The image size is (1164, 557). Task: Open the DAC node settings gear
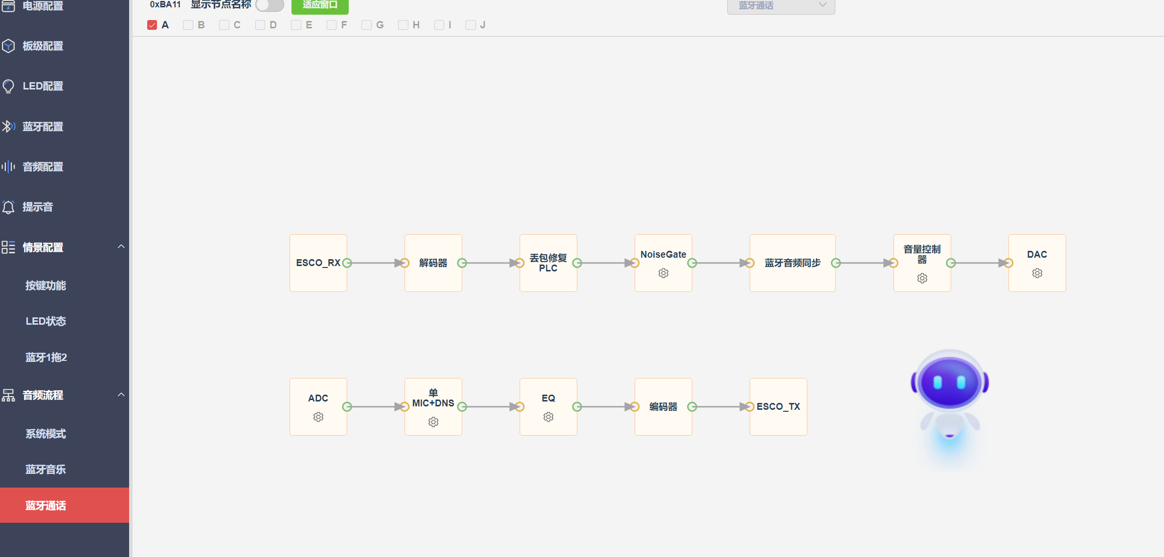pyautogui.click(x=1037, y=273)
